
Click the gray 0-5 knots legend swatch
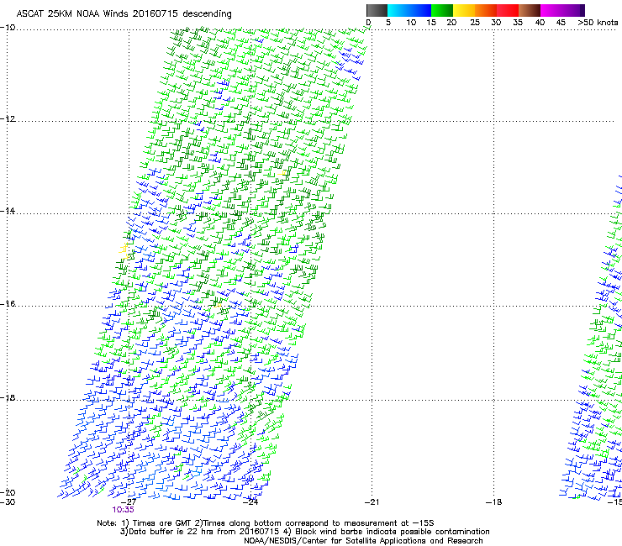click(x=377, y=10)
